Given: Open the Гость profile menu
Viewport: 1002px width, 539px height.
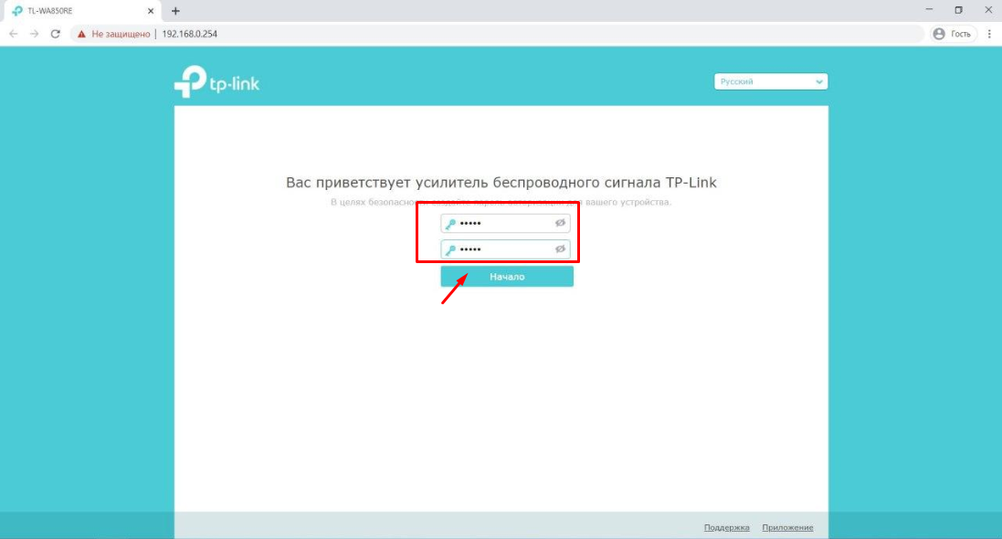Looking at the screenshot, I should pyautogui.click(x=953, y=34).
